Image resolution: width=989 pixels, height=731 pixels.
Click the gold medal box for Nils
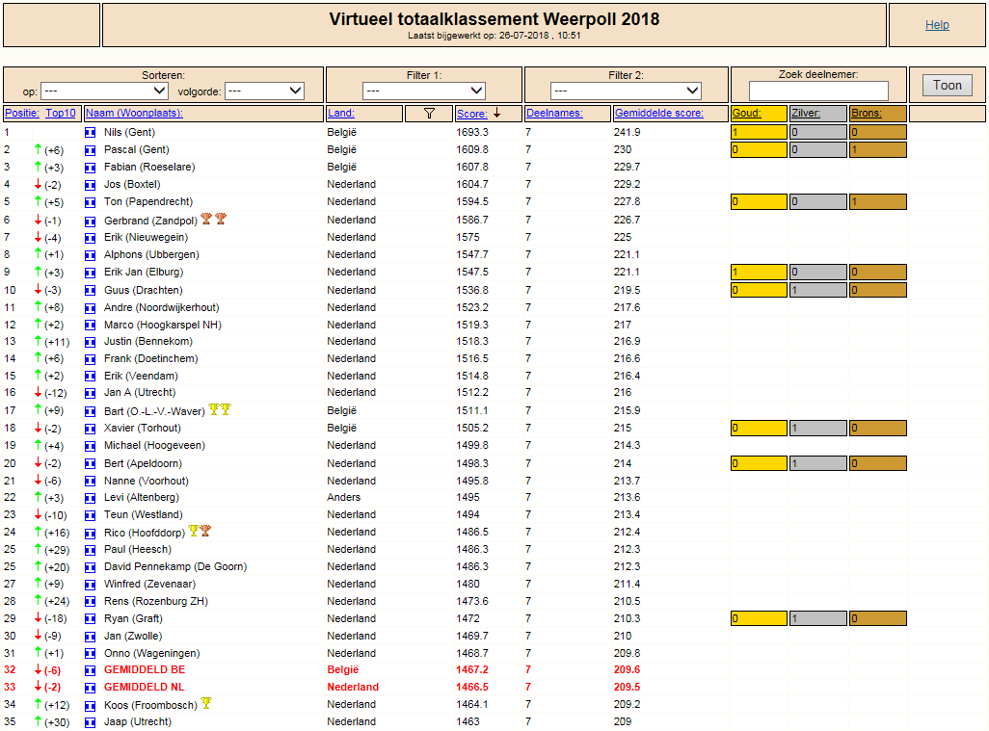pos(759,132)
